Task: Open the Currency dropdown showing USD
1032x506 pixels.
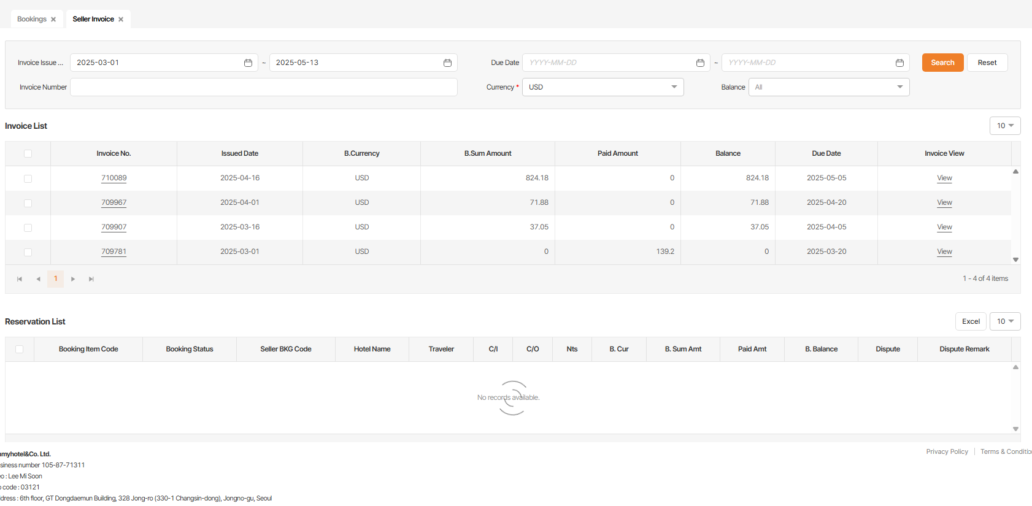Action: pos(603,87)
